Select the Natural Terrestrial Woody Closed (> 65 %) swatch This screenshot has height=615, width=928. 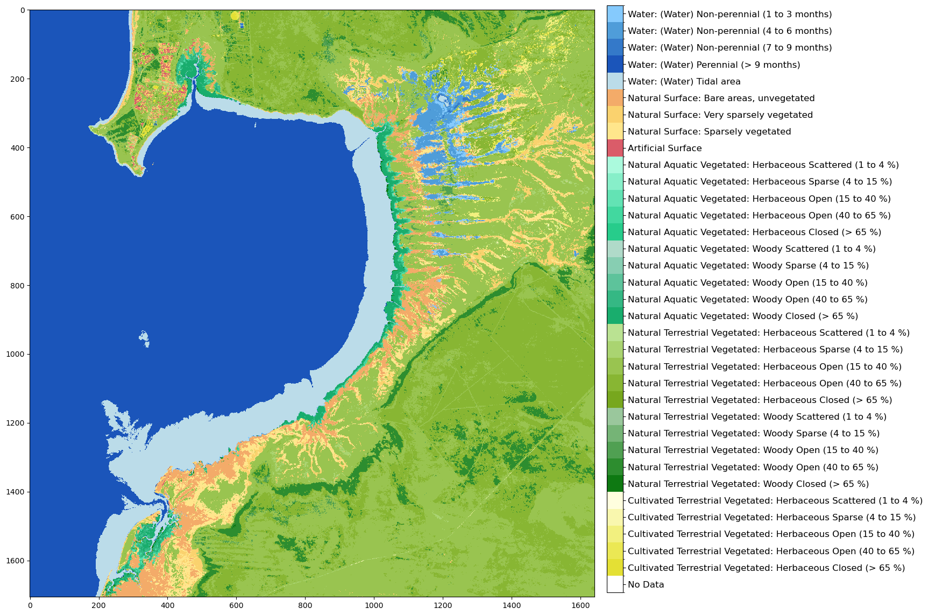615,484
